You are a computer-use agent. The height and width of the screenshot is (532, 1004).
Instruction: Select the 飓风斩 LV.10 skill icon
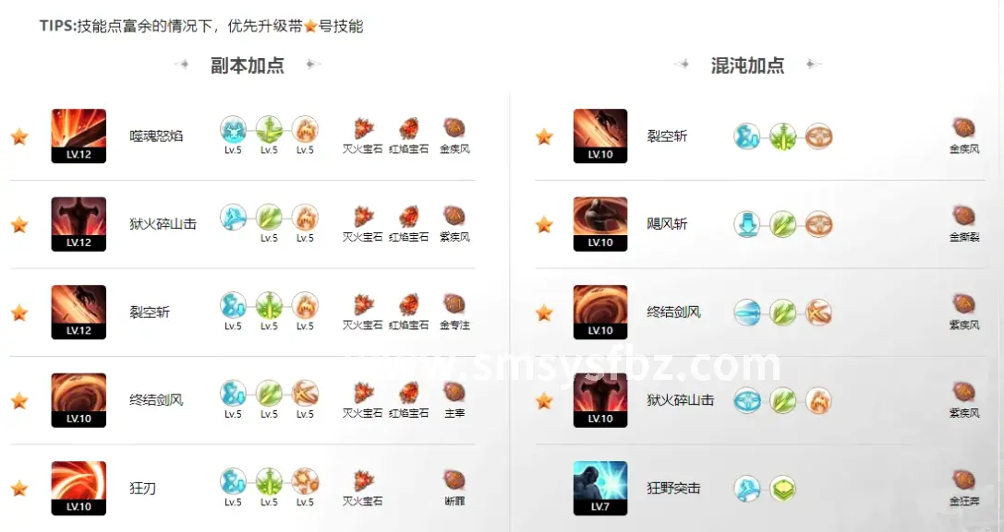[x=600, y=224]
